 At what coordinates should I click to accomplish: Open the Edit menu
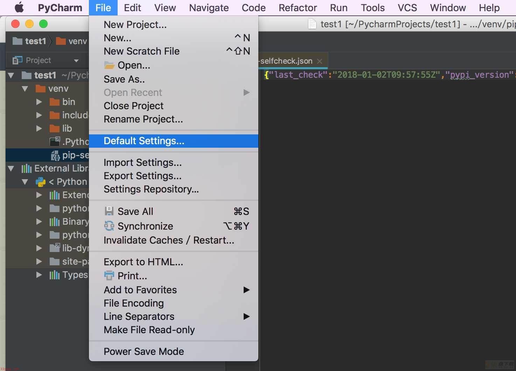132,8
